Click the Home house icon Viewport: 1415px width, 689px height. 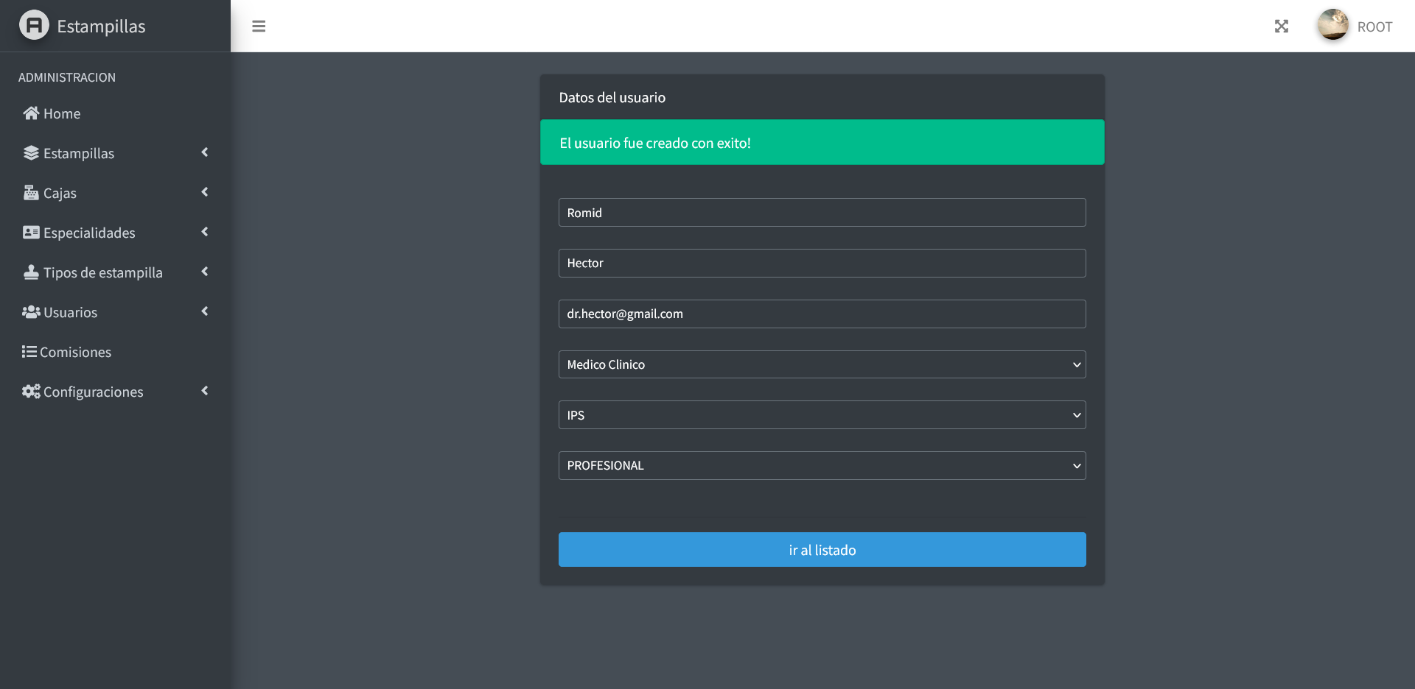(x=31, y=113)
